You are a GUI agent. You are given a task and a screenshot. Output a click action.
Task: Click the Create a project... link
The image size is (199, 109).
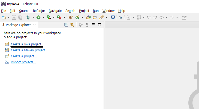coord(24,56)
